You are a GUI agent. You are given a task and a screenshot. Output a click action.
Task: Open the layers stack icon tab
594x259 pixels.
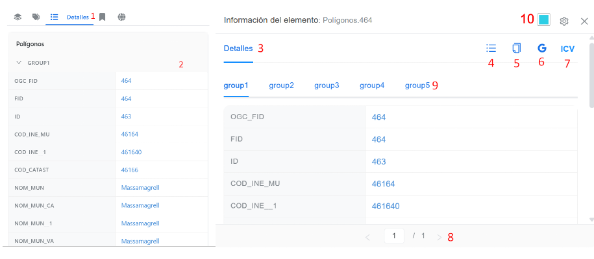(x=18, y=17)
